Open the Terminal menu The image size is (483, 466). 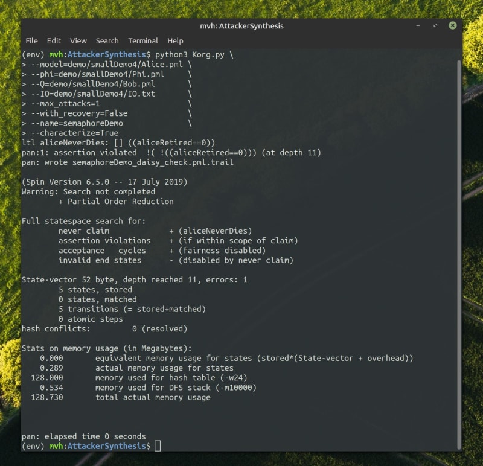coord(143,41)
